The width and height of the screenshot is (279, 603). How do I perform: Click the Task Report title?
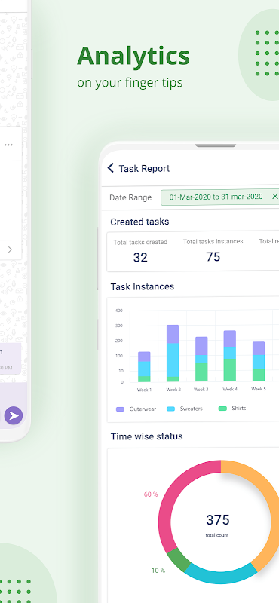[144, 168]
